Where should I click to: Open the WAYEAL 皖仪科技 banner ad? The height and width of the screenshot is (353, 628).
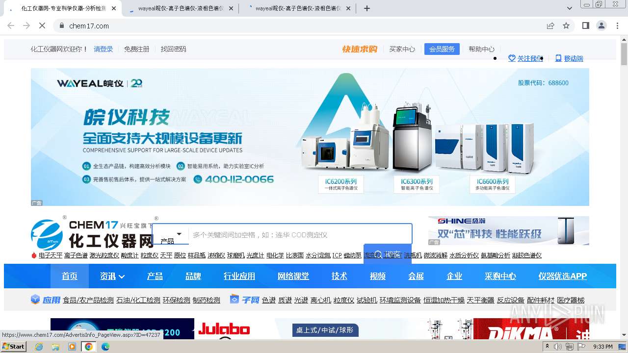(310, 137)
